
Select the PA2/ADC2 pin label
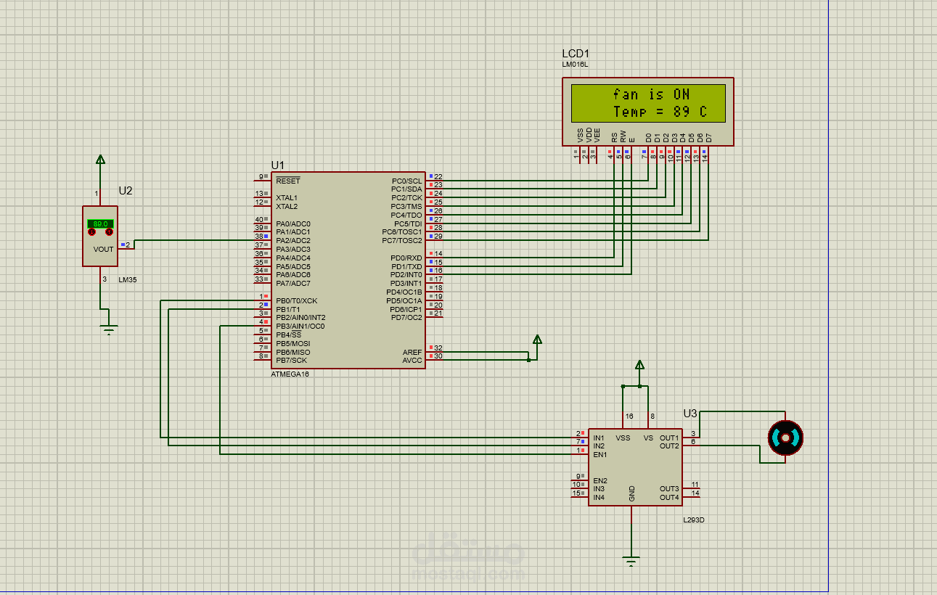pyautogui.click(x=293, y=240)
